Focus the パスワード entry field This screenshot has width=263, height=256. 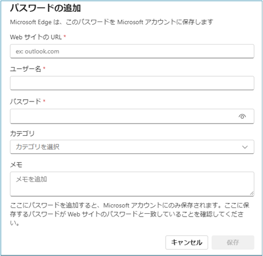point(132,116)
